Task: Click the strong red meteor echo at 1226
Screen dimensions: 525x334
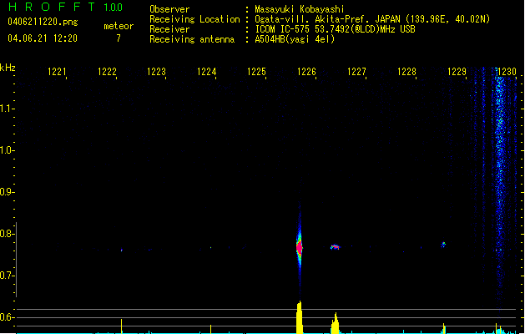Action: coord(300,246)
